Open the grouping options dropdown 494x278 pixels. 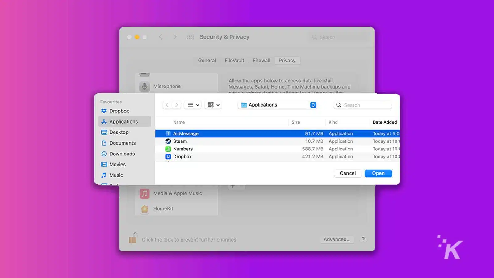213,105
